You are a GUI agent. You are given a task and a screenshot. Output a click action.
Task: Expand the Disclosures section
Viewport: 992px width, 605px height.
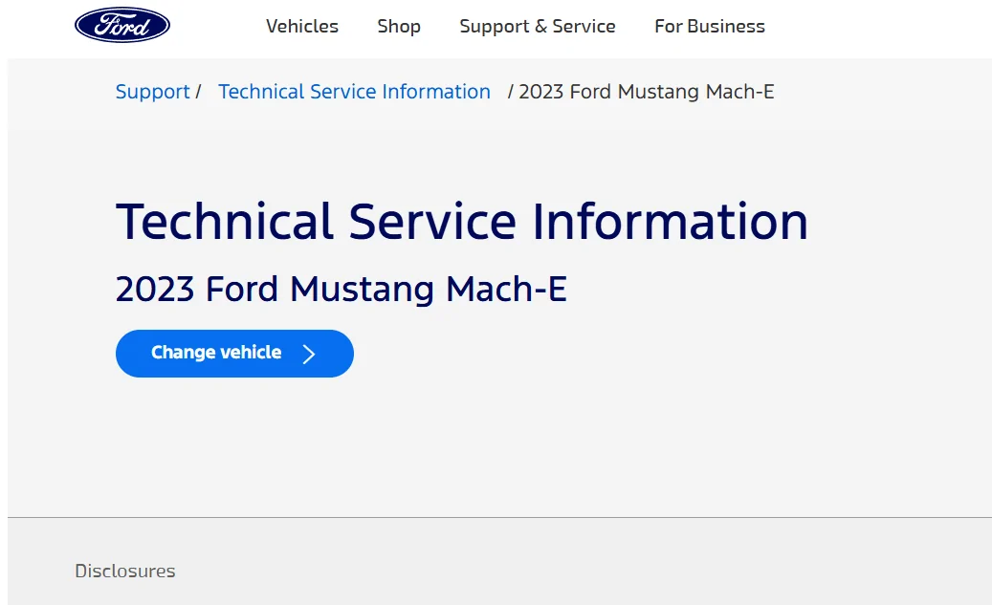(x=124, y=571)
